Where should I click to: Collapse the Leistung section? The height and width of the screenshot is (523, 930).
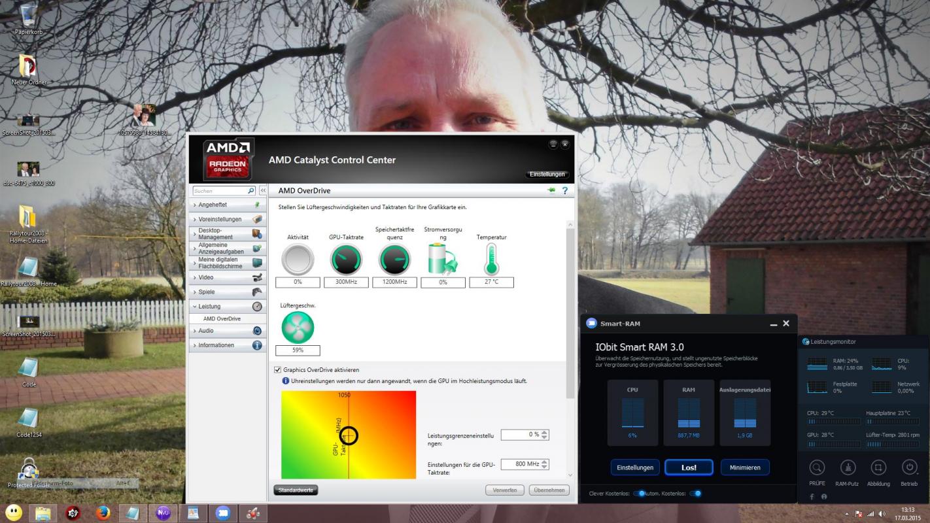[x=228, y=306]
